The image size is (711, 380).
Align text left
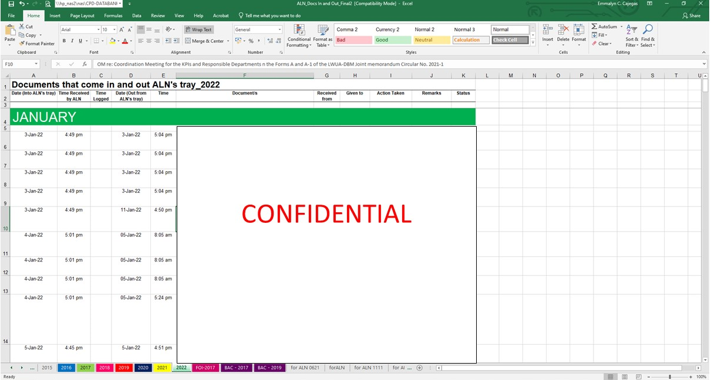pos(141,41)
